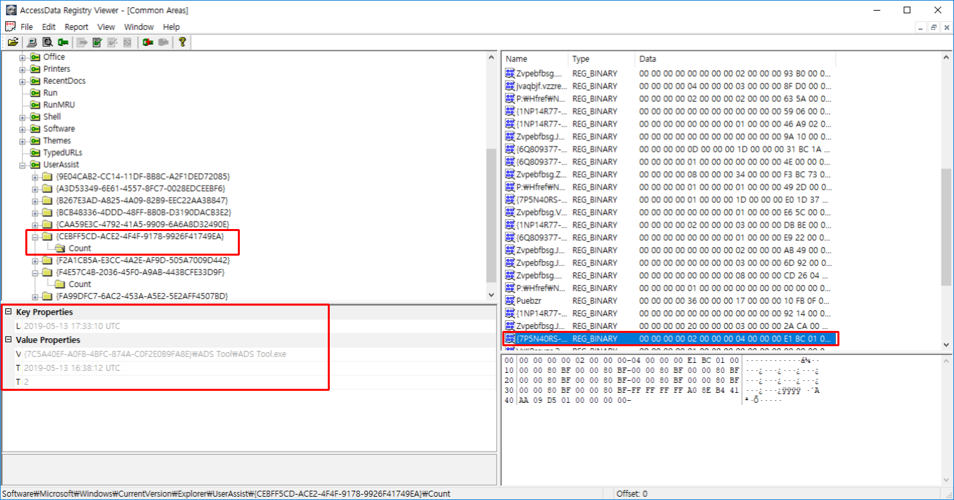Expand the Office tree node
Viewport: 954px width, 500px height.
click(23, 57)
